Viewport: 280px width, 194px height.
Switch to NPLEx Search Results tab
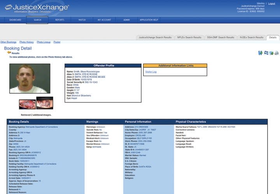[x=189, y=38]
